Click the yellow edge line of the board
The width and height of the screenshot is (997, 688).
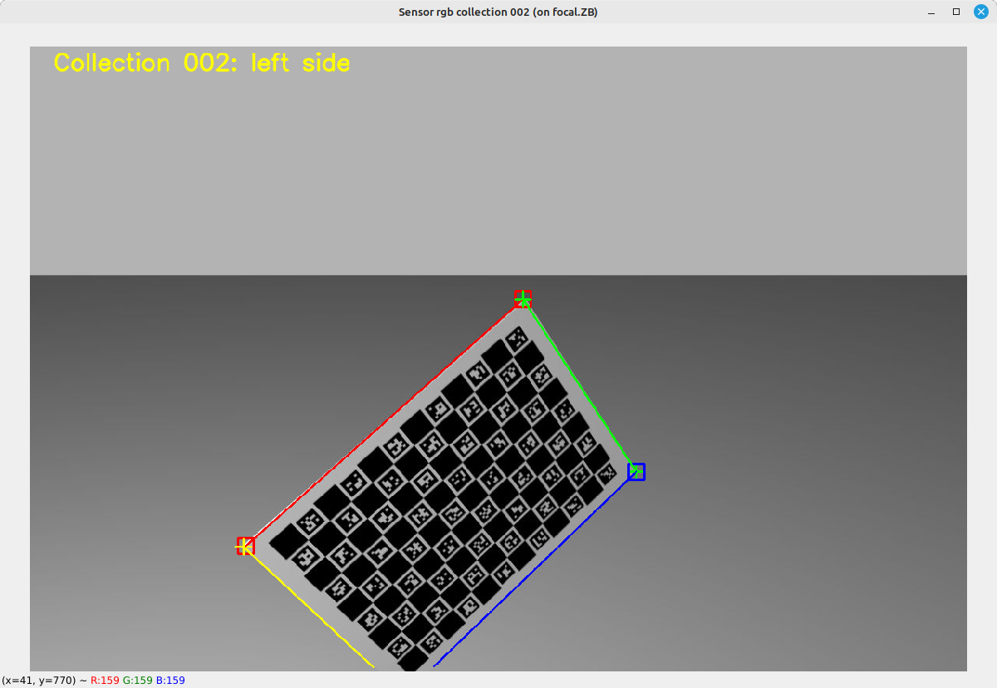point(309,607)
